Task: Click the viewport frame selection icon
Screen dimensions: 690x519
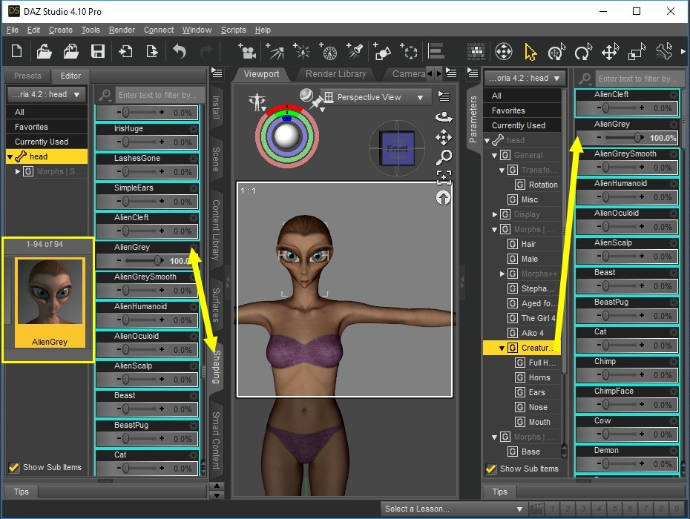Action: coord(444,176)
